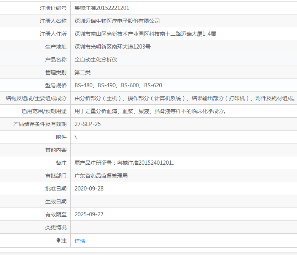The image size is (297, 255).
Task: Click the 产品储存条件及有效期 label
Action: (x=40, y=124)
